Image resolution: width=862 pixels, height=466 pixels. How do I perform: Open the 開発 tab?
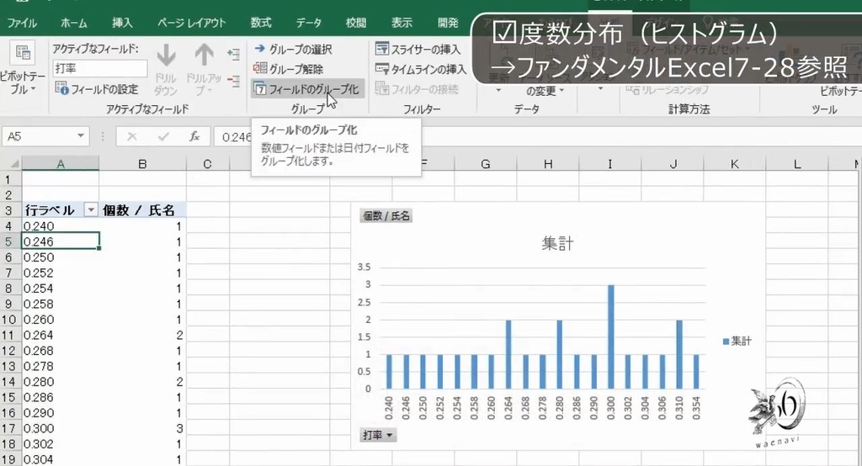tap(448, 23)
